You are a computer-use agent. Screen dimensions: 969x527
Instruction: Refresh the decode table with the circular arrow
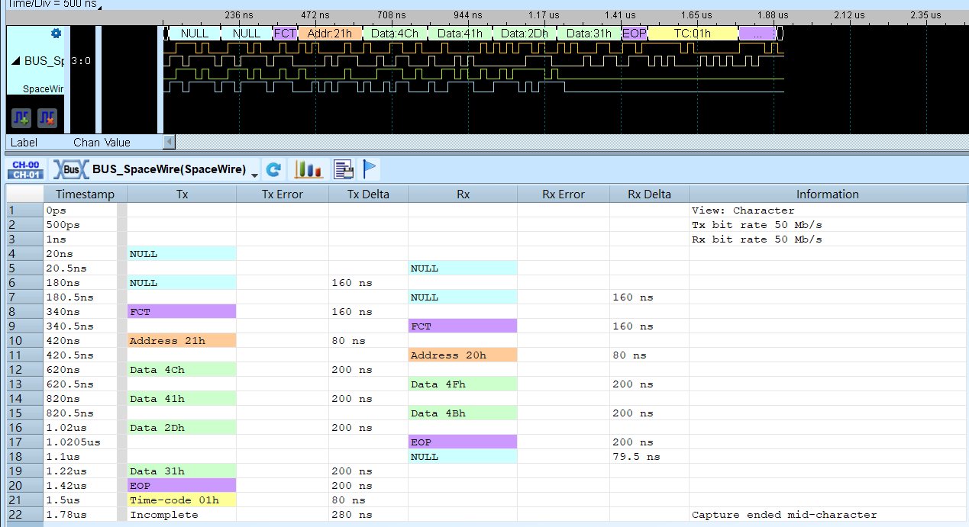click(x=273, y=169)
